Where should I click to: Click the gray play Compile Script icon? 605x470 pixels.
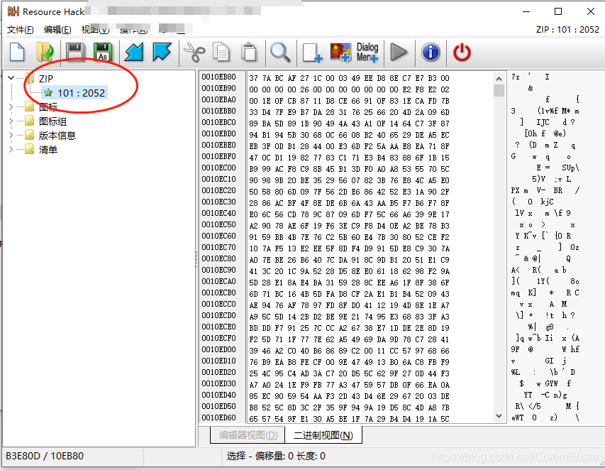tap(399, 52)
